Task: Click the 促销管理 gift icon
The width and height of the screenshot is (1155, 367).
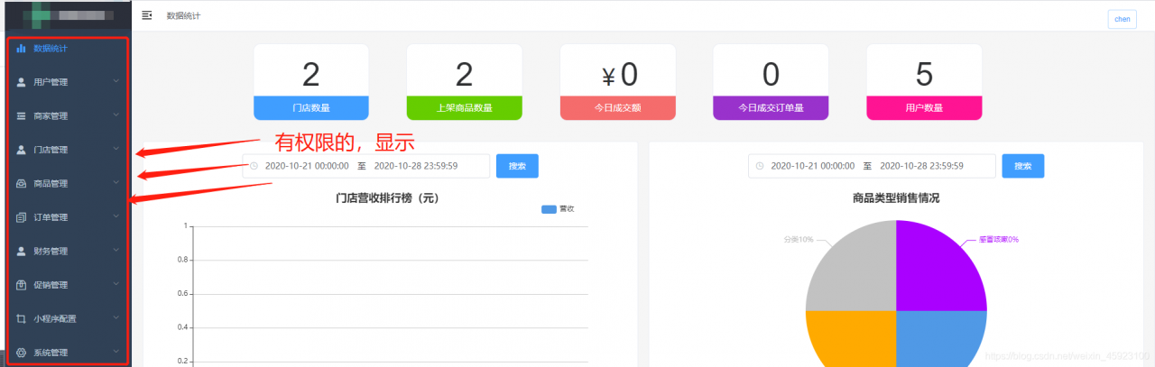Action: [x=21, y=285]
